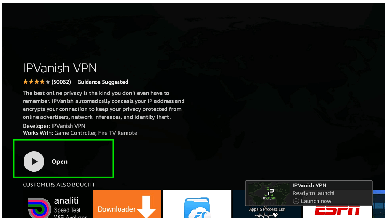
Task: Click the Guidance Suggested rating label
Action: pos(103,82)
